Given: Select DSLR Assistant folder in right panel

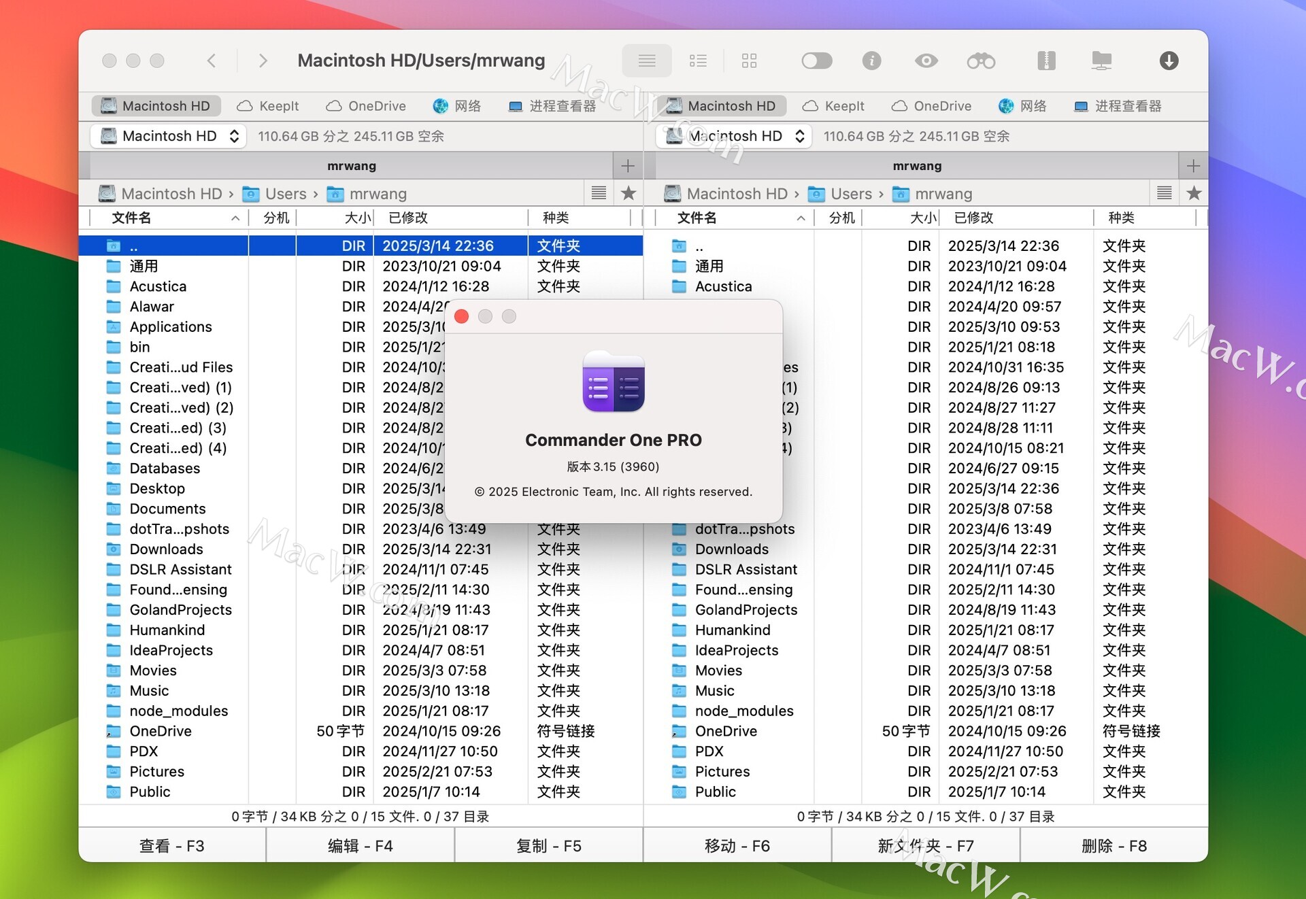Looking at the screenshot, I should tap(926, 569).
